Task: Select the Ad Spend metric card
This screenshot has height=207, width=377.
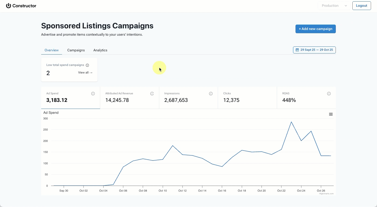Action: point(71,98)
